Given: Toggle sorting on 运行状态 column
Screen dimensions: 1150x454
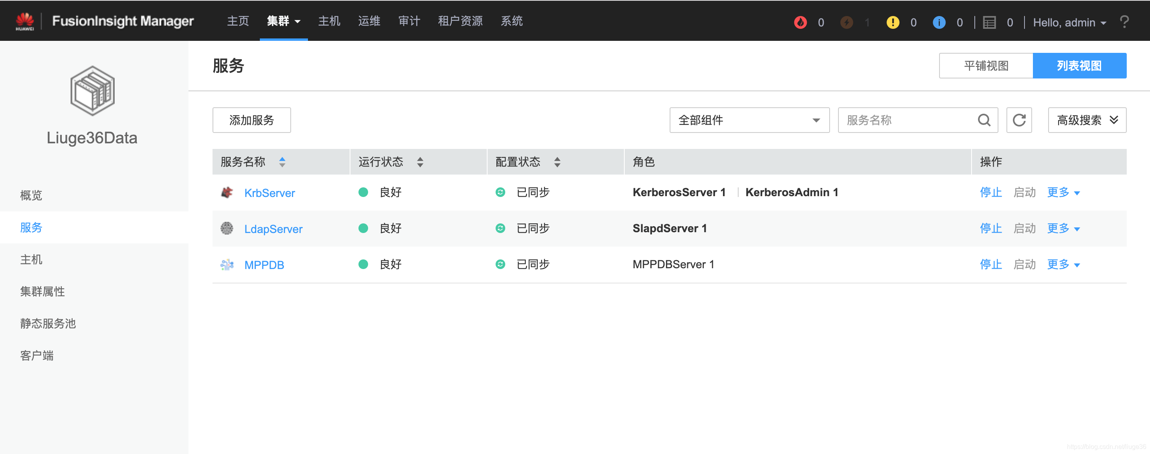Looking at the screenshot, I should [420, 162].
